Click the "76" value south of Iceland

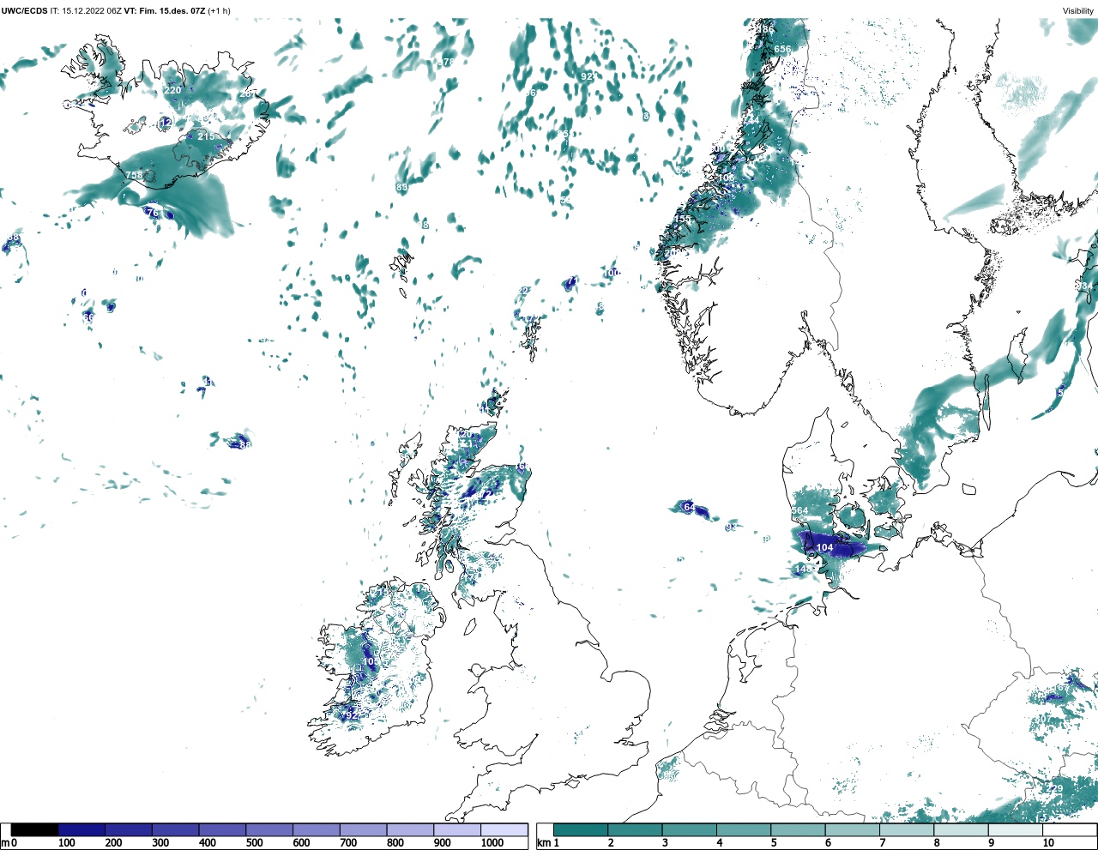click(x=153, y=213)
